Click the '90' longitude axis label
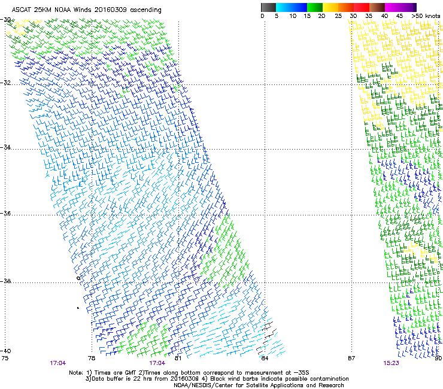443x389 pixels. 438,358
